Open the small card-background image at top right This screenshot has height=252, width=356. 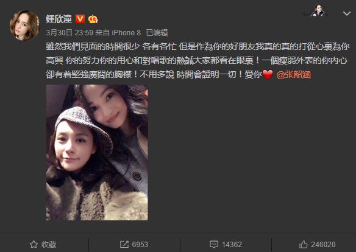(x=318, y=10)
